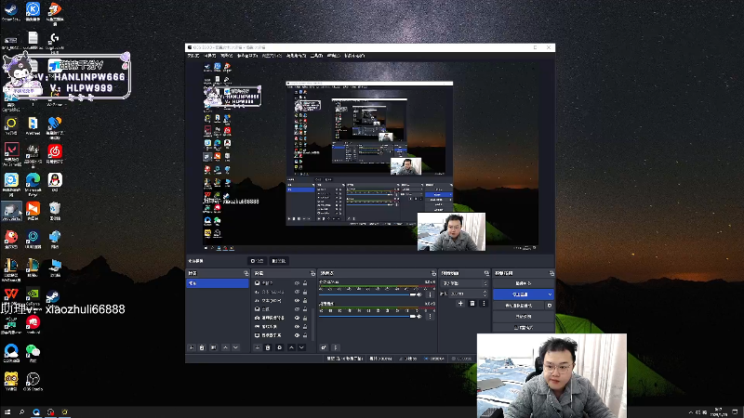The height and width of the screenshot is (418, 744).
Task: Toggle eye visibility for the topmost source row
Action: [297, 283]
